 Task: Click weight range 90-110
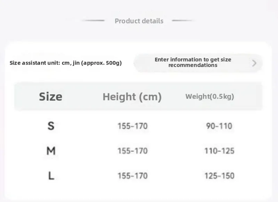pyautogui.click(x=219, y=126)
